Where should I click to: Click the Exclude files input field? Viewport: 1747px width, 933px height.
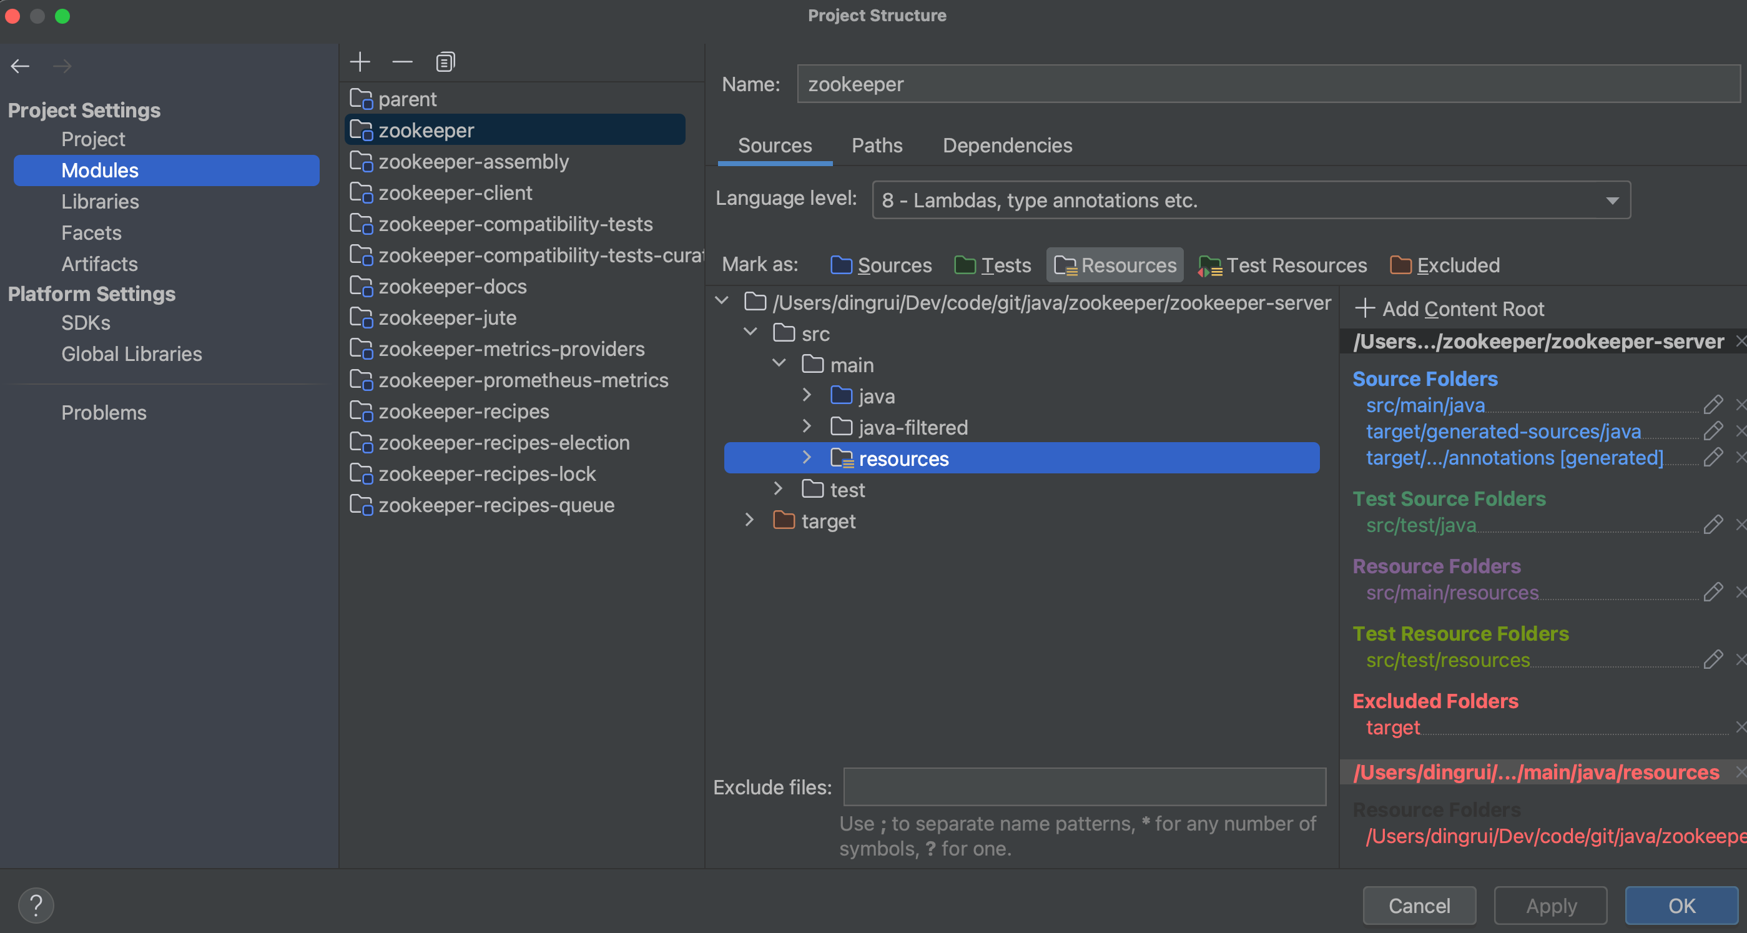coord(1084,786)
